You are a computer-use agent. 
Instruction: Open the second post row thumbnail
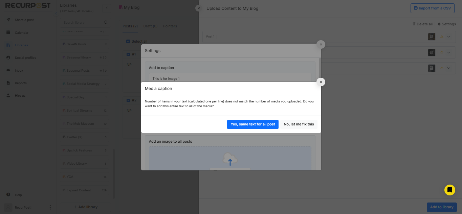(432, 52)
